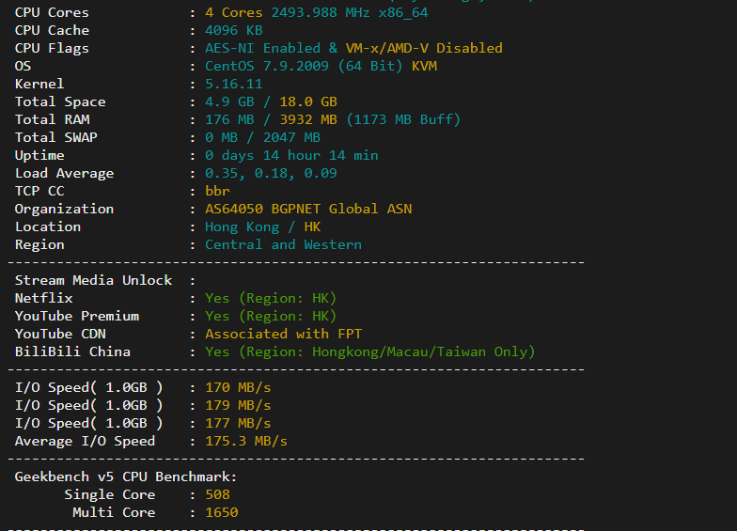This screenshot has width=737, height=531.
Task: Select the CPU Cache value 4096 KB
Action: coord(233,30)
